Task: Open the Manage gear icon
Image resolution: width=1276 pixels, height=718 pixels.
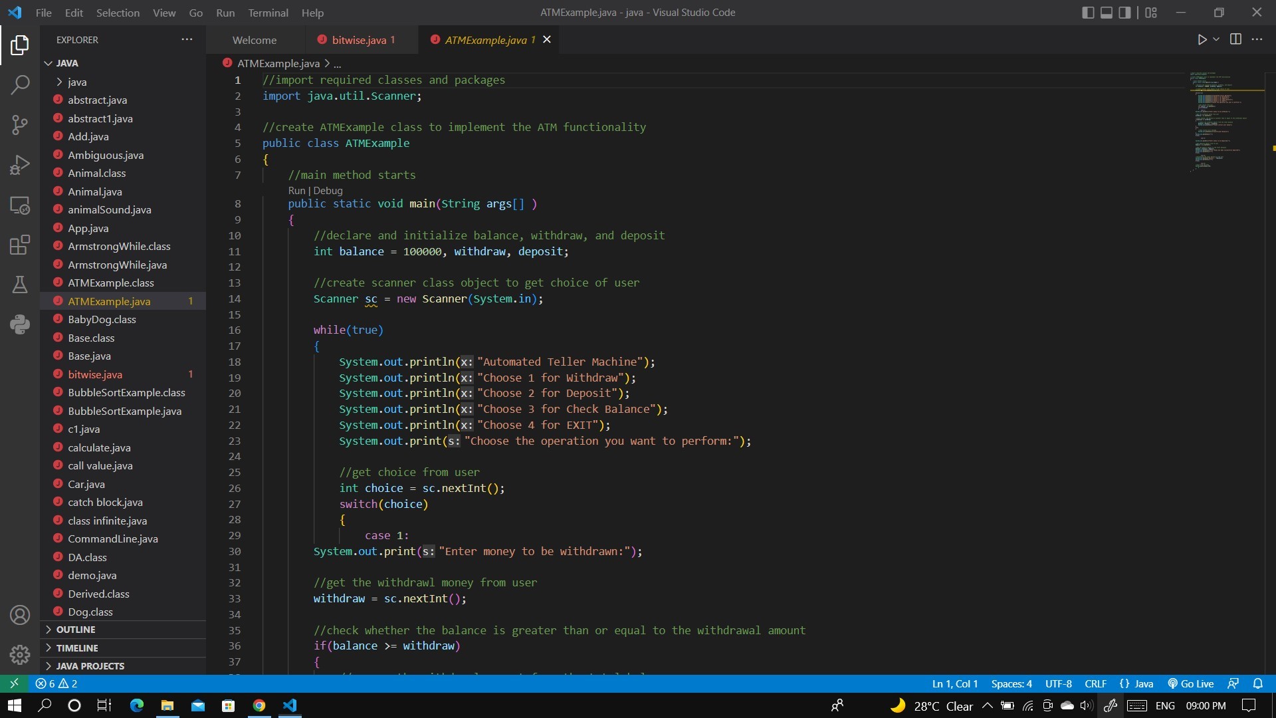Action: [20, 655]
